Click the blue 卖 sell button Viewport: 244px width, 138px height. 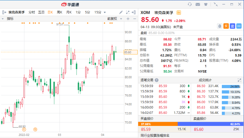pos(233,26)
